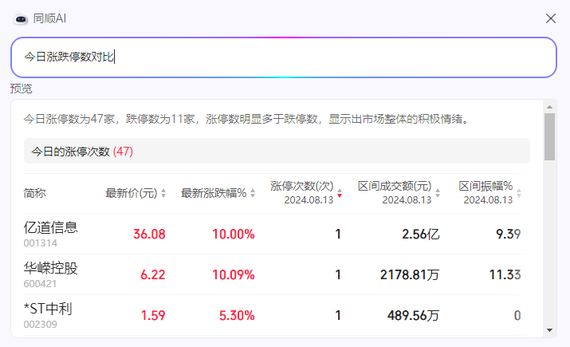Select price 6.22 cell
570x347 pixels.
tap(153, 274)
